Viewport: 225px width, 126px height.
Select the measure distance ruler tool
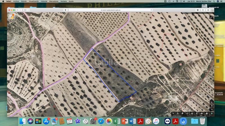tap(187, 113)
